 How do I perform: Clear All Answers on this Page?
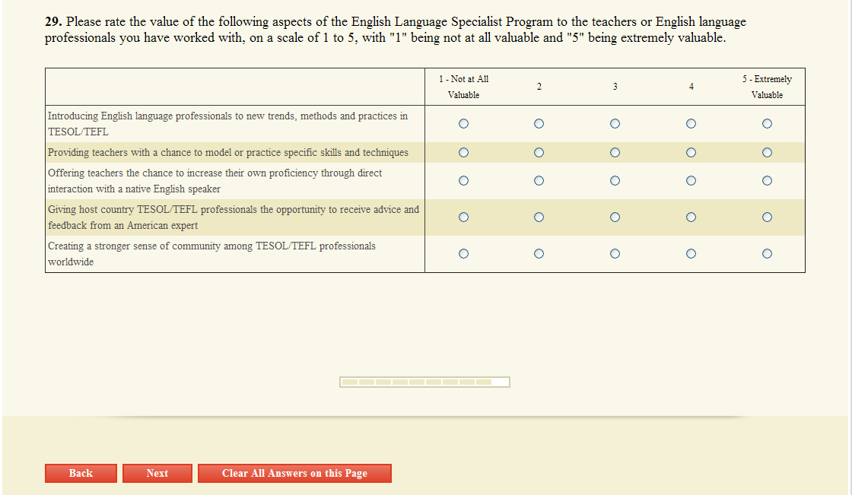click(x=294, y=473)
